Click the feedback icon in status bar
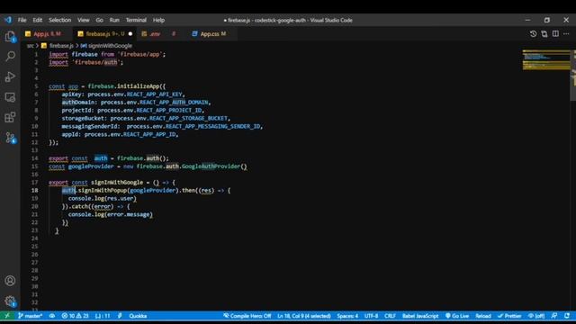The image size is (576, 324). (554, 316)
